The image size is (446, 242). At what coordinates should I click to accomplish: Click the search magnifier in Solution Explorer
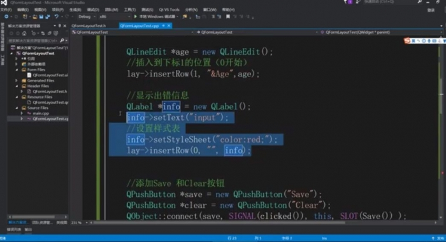(x=62, y=40)
